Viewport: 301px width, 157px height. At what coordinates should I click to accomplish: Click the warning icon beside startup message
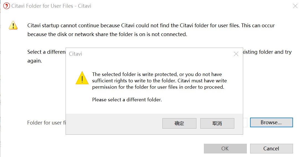click(13, 25)
